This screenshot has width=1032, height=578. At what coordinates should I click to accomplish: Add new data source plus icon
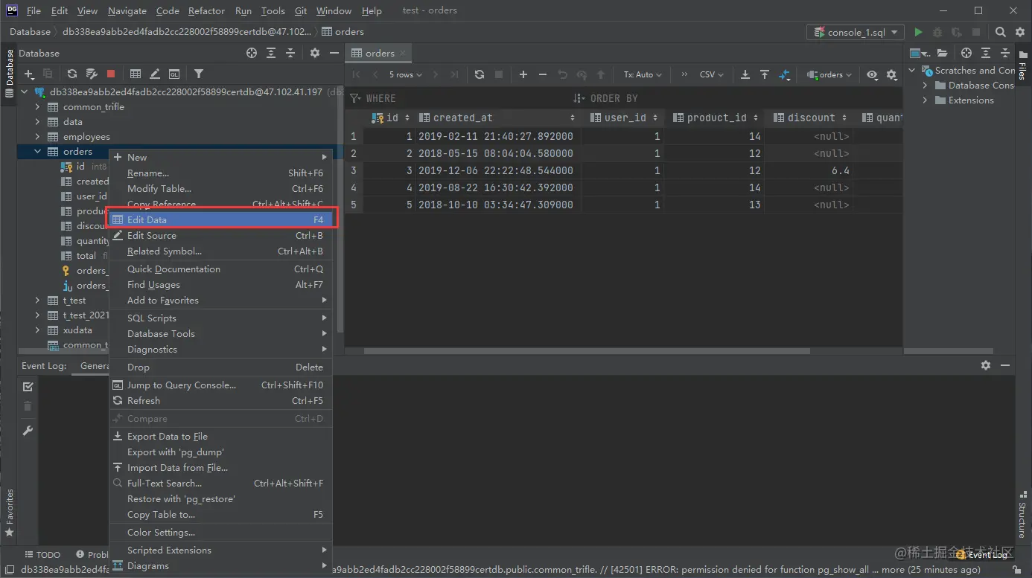click(29, 74)
